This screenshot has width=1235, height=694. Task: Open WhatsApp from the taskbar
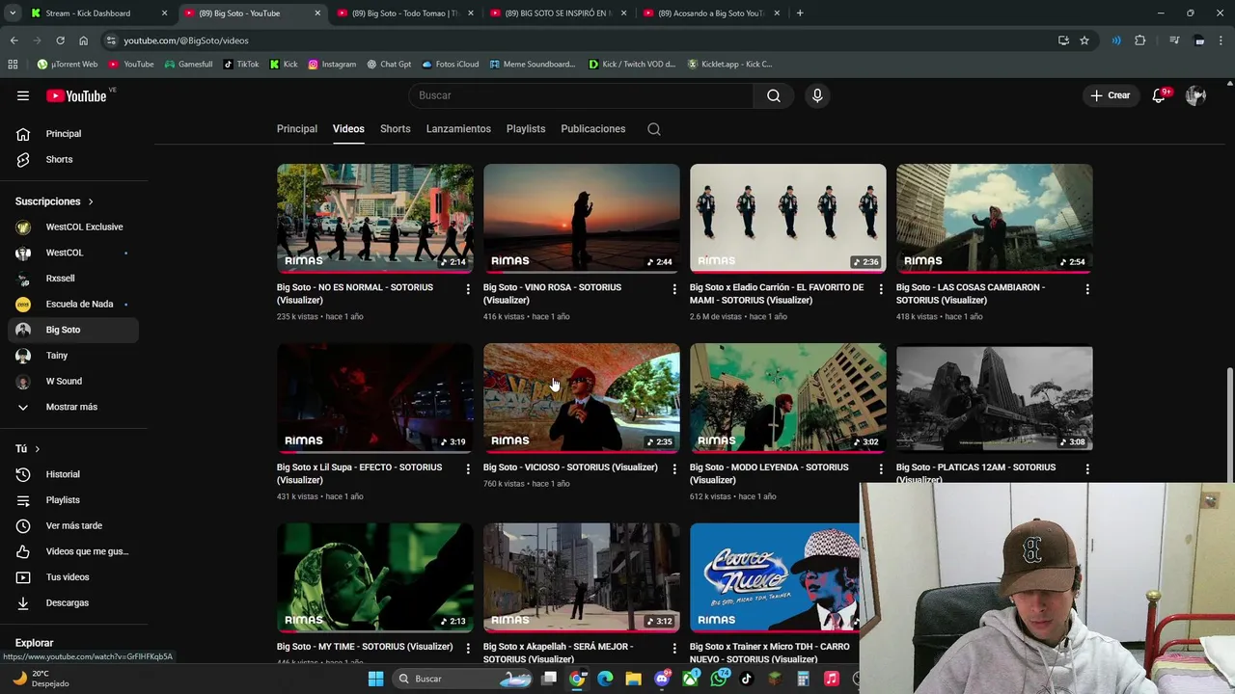[719, 679]
